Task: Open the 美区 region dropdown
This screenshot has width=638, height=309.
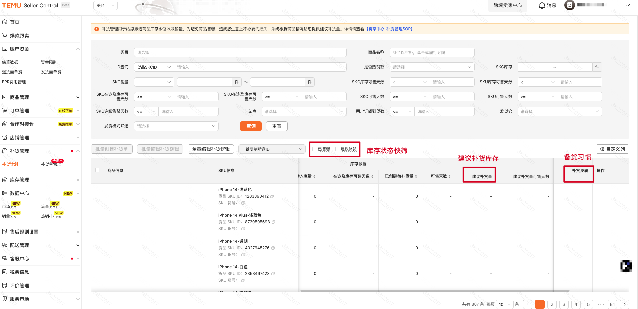Action: [105, 5]
